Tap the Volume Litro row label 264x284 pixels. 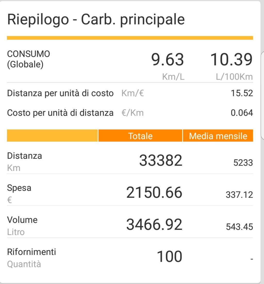point(22,225)
